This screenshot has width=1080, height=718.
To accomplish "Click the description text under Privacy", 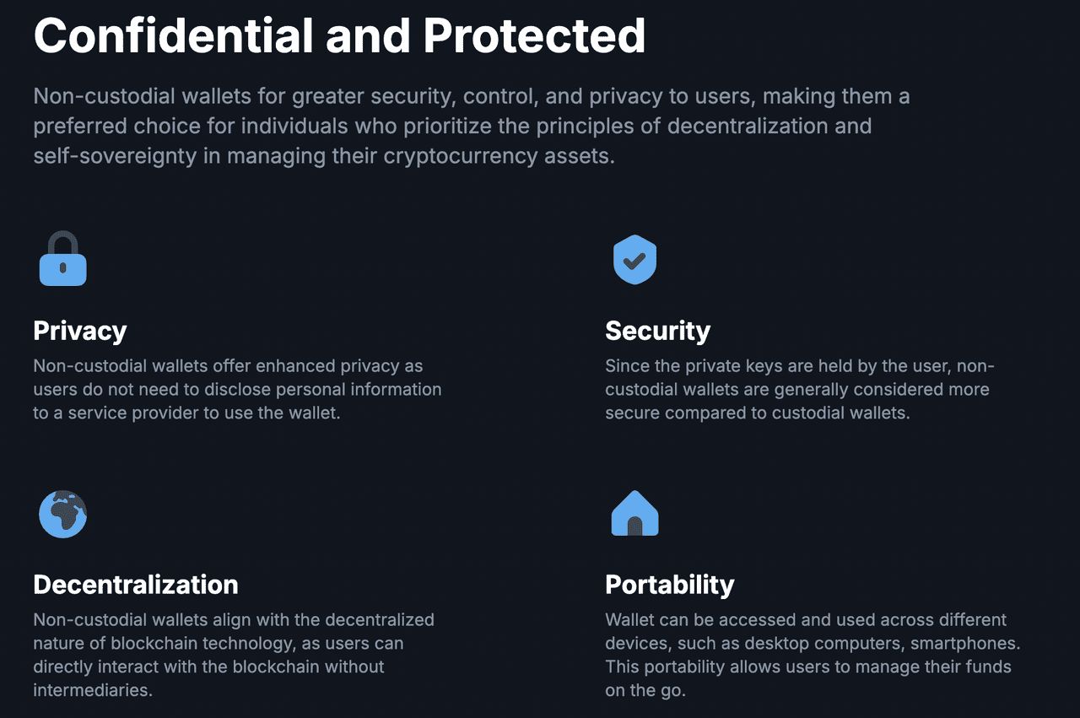I will click(x=237, y=390).
